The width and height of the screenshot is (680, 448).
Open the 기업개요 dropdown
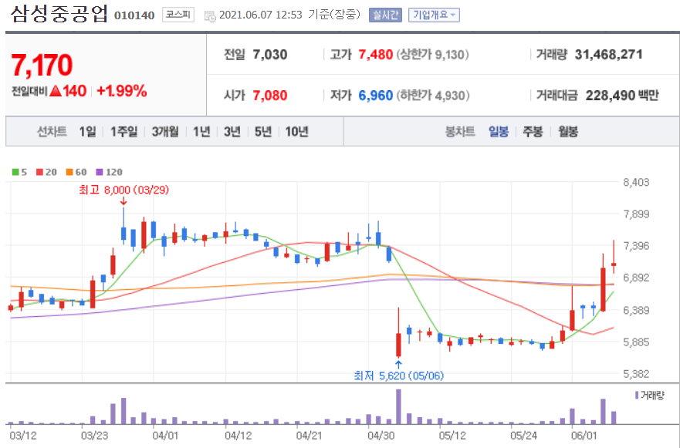tap(434, 15)
